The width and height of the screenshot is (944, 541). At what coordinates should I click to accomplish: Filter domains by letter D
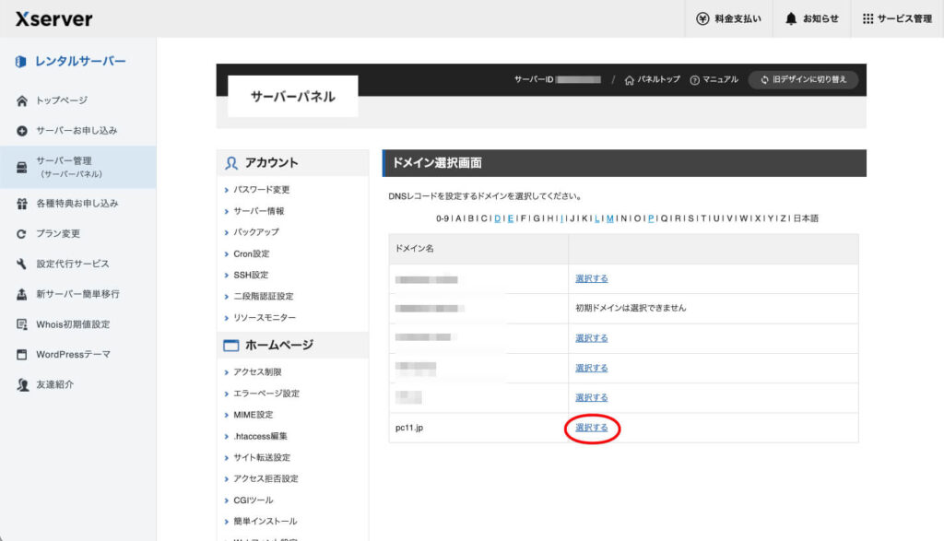coord(497,218)
